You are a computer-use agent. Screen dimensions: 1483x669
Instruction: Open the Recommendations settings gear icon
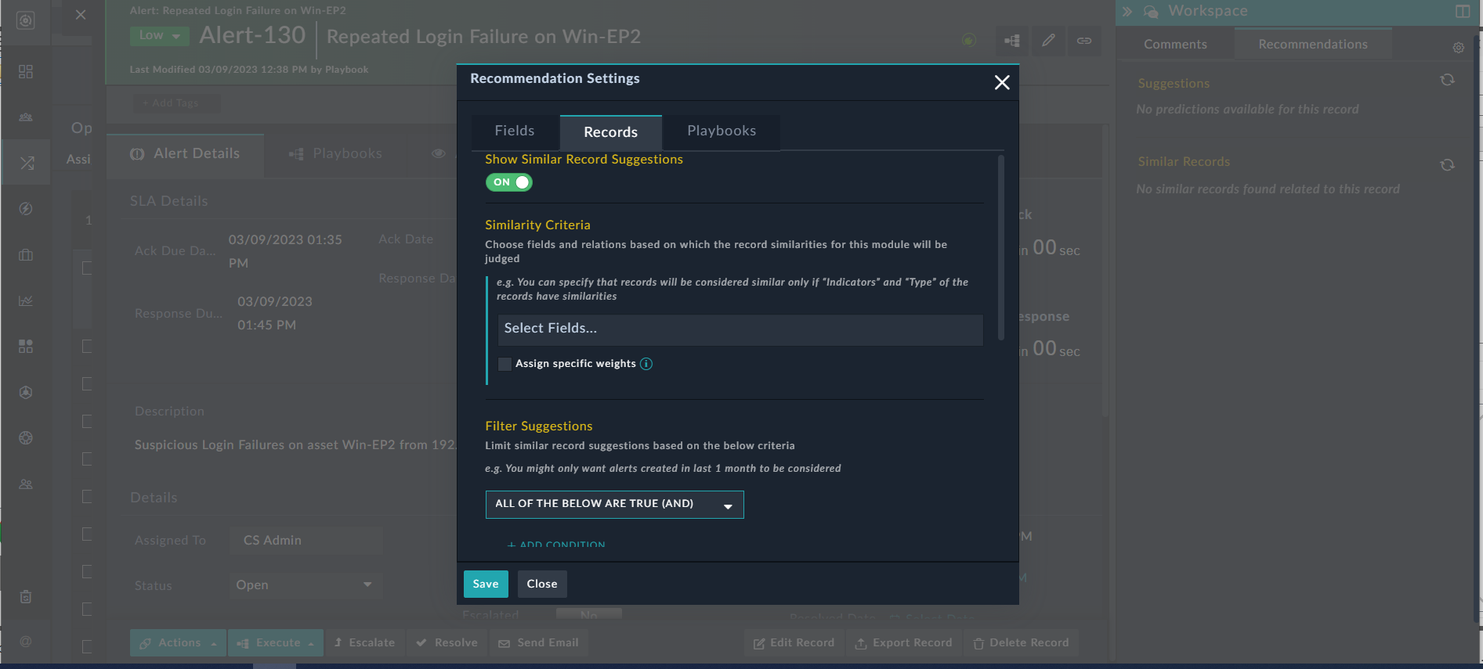click(x=1458, y=48)
